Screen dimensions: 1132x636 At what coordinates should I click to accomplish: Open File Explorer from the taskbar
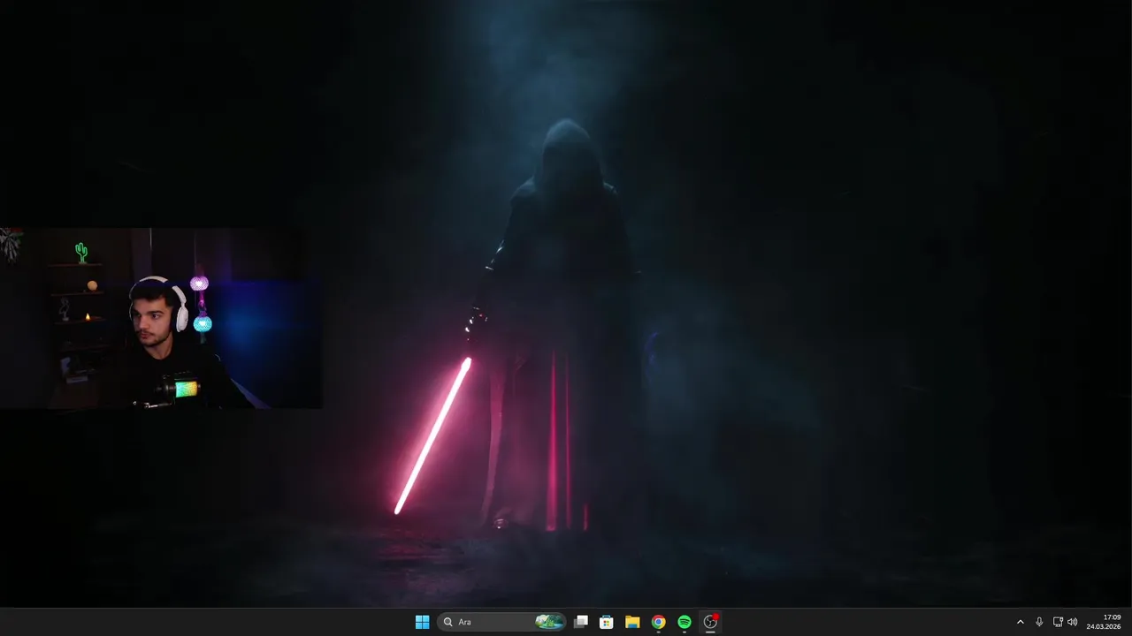point(632,622)
